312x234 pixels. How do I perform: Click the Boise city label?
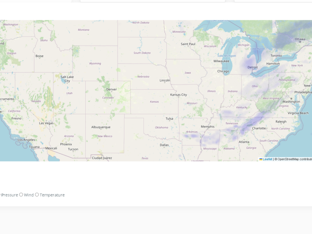[39, 56]
